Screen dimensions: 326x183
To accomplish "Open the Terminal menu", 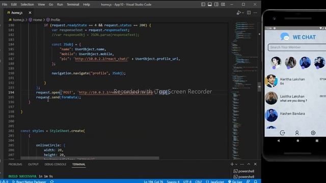I will pos(73,5).
